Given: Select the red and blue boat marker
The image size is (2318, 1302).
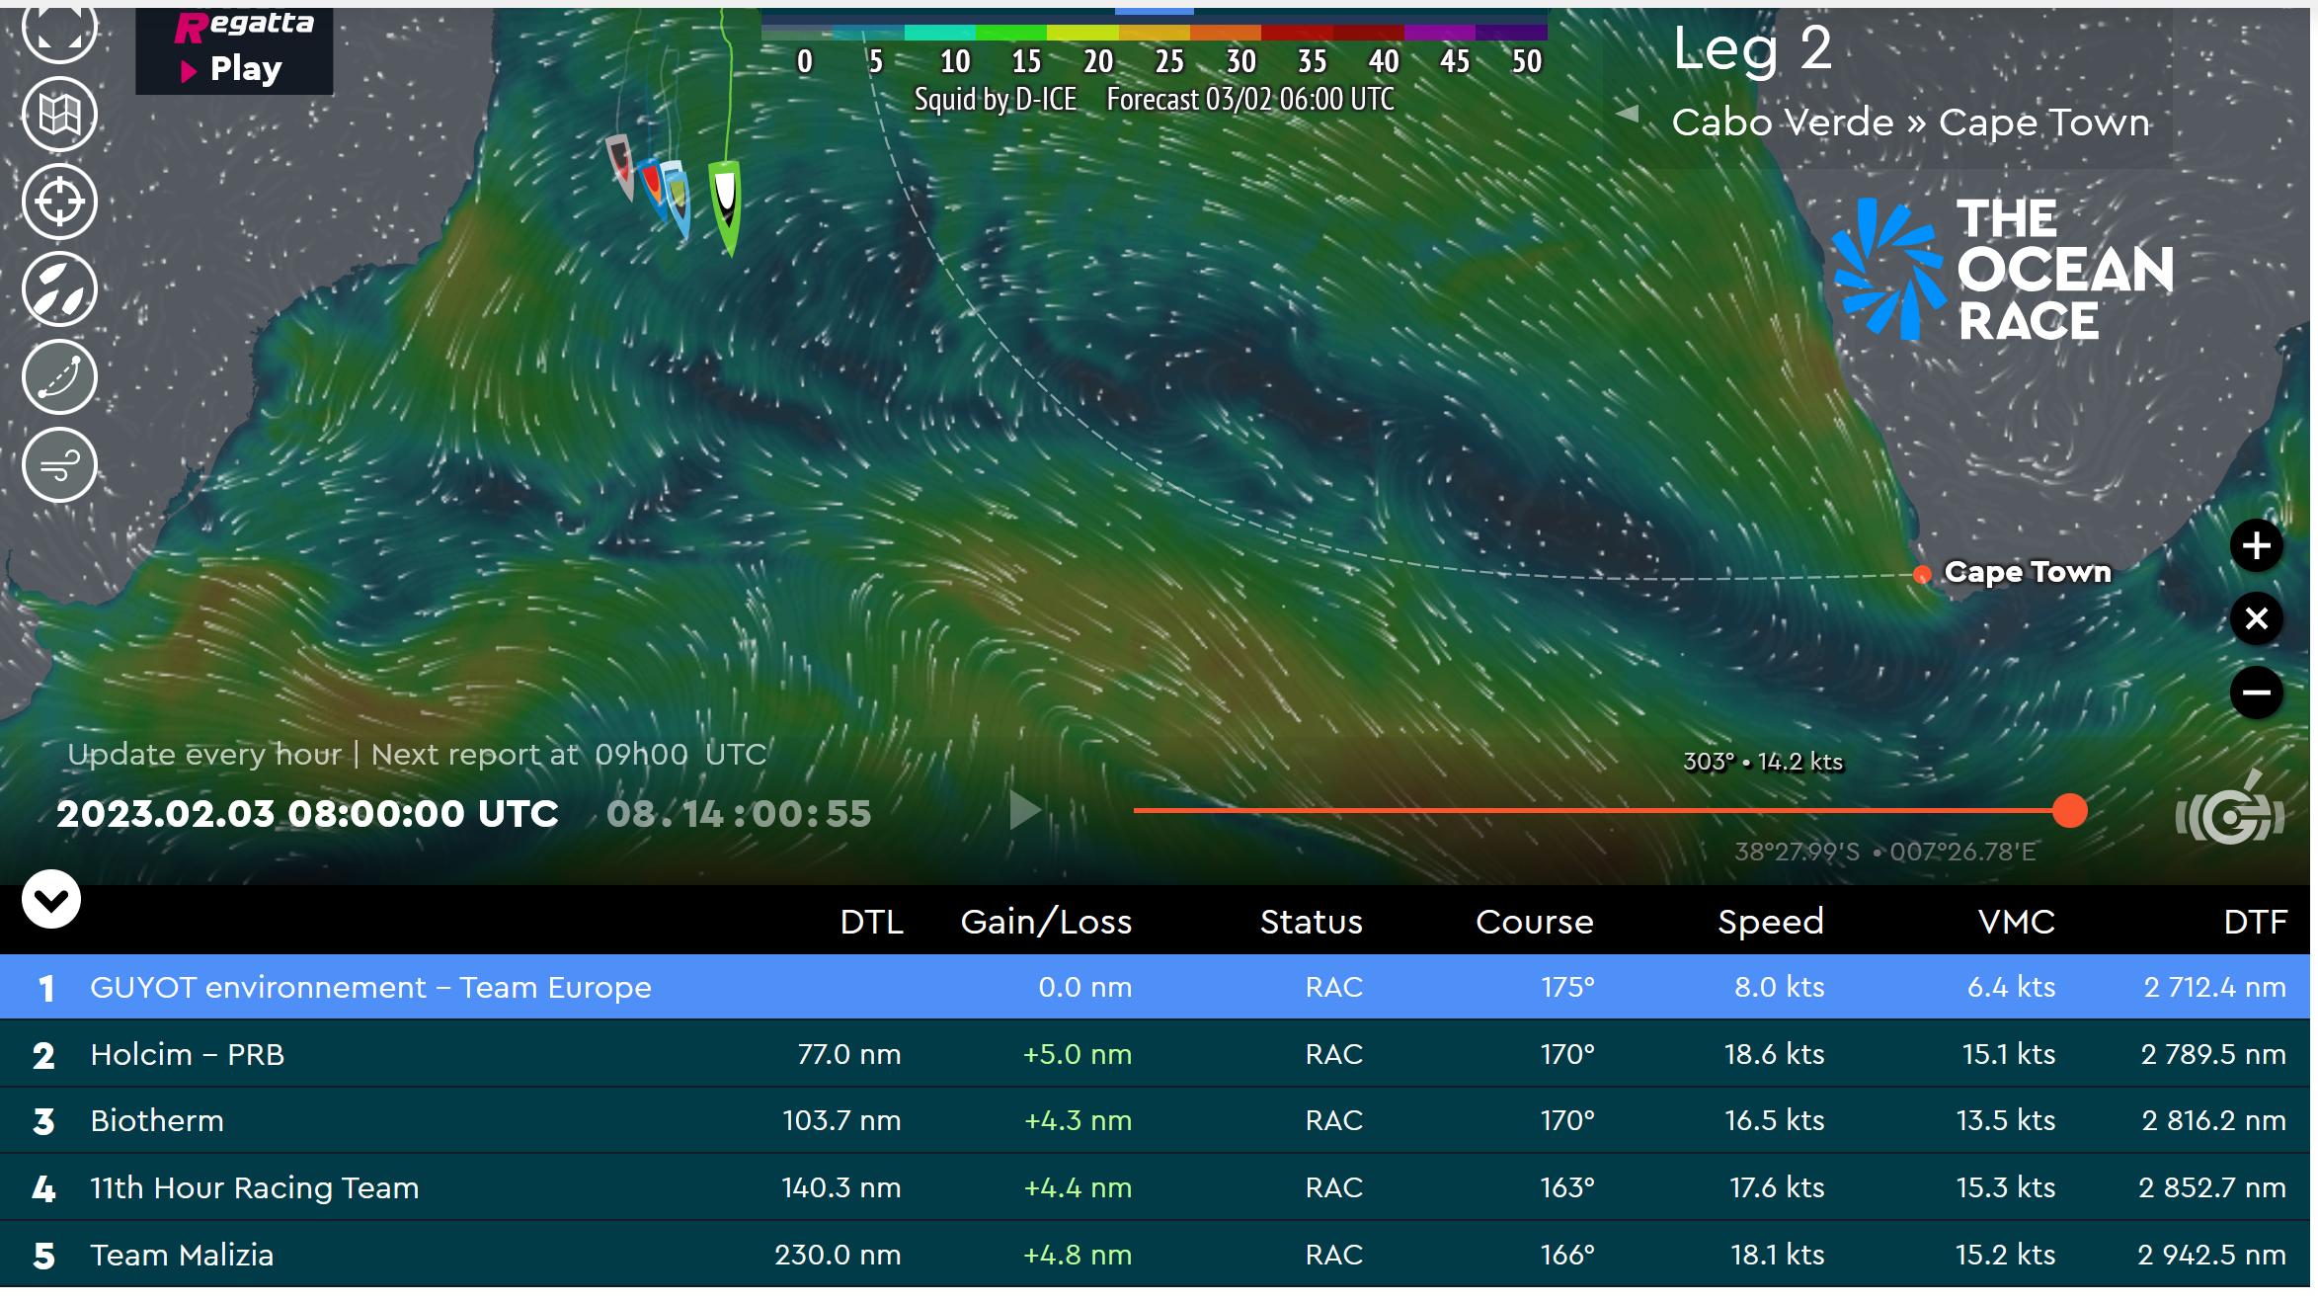Looking at the screenshot, I should pos(652,187).
